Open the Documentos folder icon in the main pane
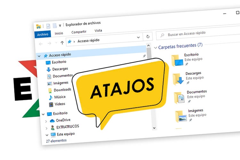Image resolution: width=240 pixels, height=160 pixels. pos(178,98)
